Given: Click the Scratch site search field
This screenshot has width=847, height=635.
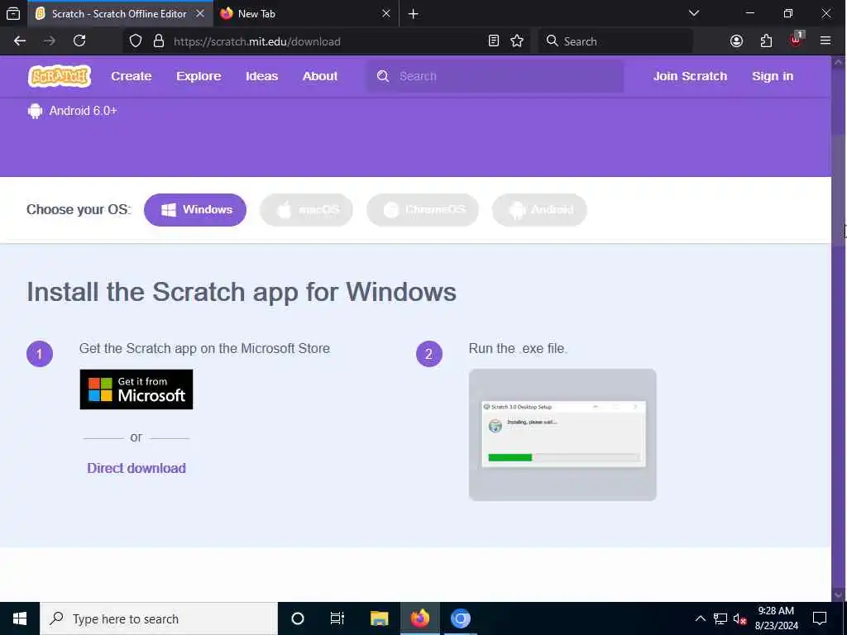Looking at the screenshot, I should click(x=495, y=76).
